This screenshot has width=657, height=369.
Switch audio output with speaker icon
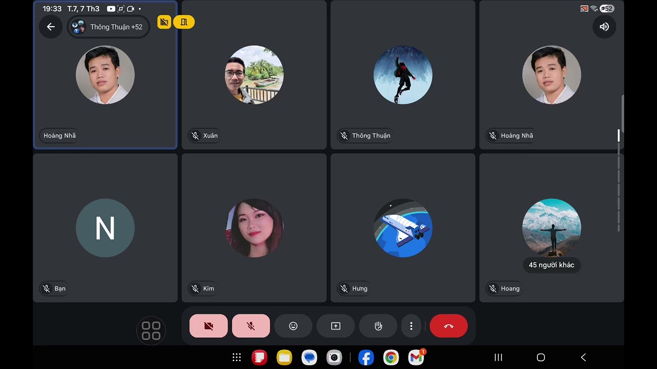(604, 27)
